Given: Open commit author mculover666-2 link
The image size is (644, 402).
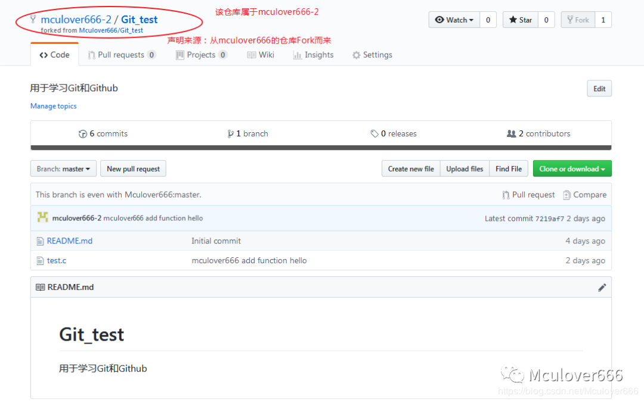Looking at the screenshot, I should point(77,218).
